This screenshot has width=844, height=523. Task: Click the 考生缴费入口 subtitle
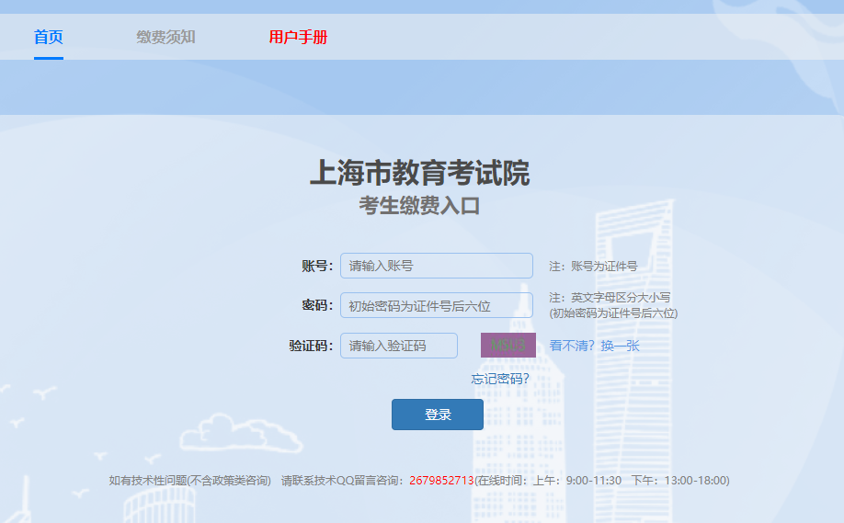[x=419, y=206]
